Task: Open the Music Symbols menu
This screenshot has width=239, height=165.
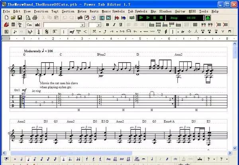Action: pos(113,12)
